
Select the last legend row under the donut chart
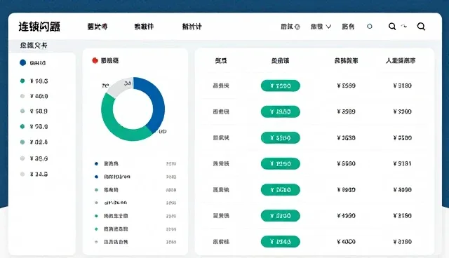135,242
